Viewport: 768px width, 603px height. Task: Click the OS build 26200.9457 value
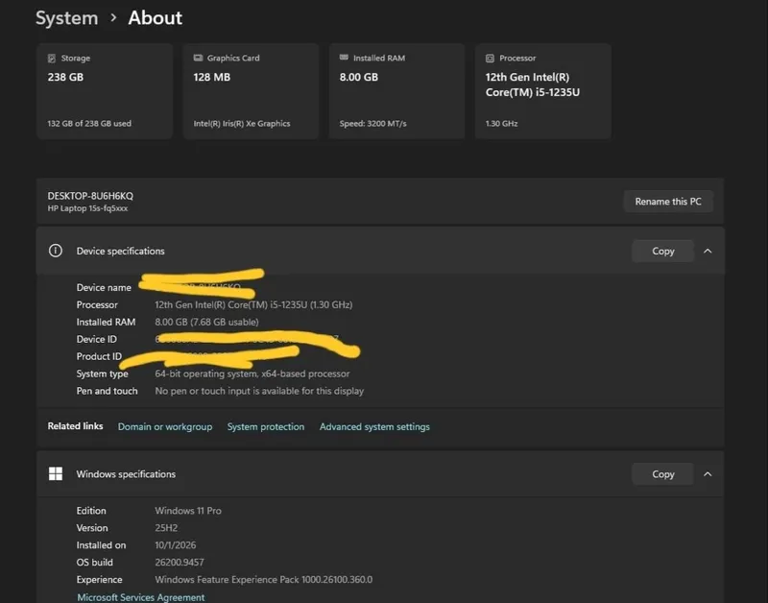pyautogui.click(x=180, y=563)
